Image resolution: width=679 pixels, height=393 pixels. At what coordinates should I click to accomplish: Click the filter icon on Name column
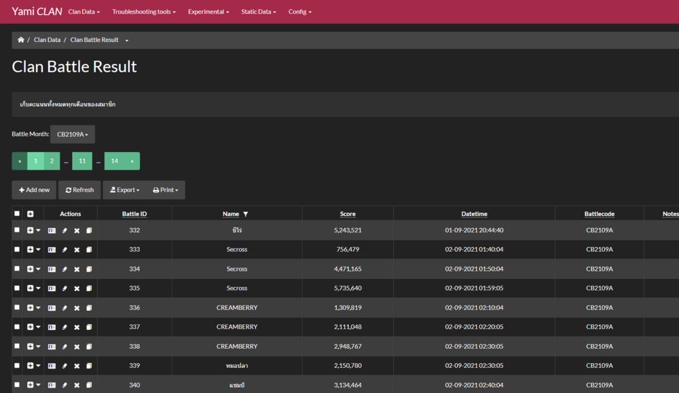point(245,214)
